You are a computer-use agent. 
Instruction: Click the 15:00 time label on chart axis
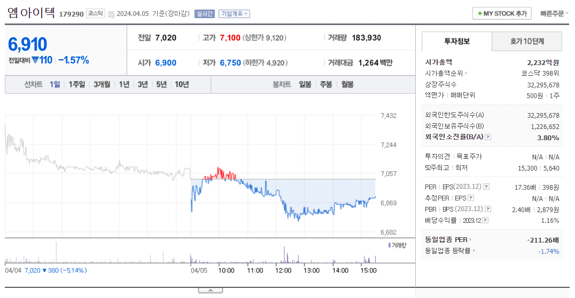369,271
